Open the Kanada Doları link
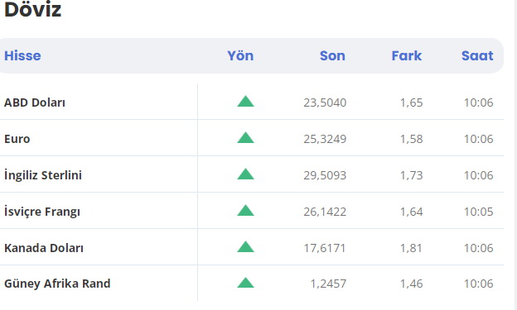The image size is (517, 310). tap(44, 247)
